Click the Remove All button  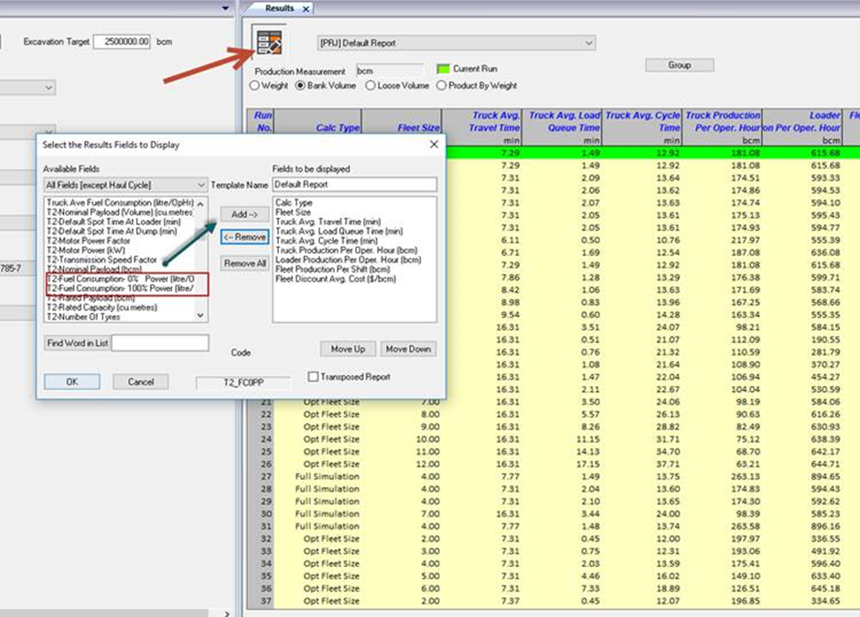pos(244,264)
